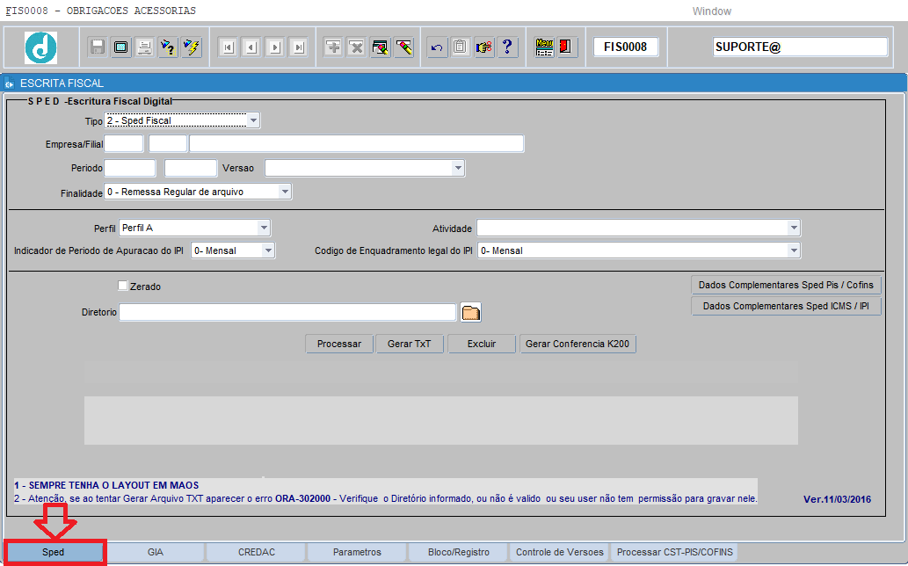The width and height of the screenshot is (908, 566).
Task: Go to last record
Action: point(298,47)
